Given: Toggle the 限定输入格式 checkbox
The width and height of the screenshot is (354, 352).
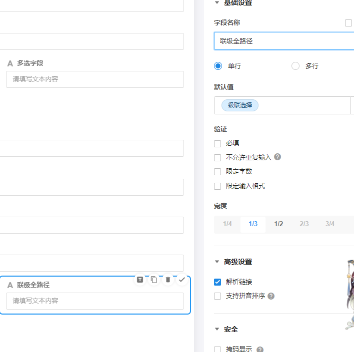Looking at the screenshot, I should click(x=217, y=186).
